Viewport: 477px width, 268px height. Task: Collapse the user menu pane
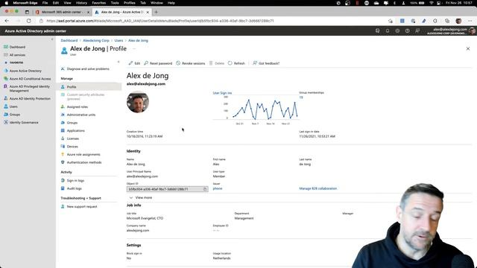pos(119,62)
